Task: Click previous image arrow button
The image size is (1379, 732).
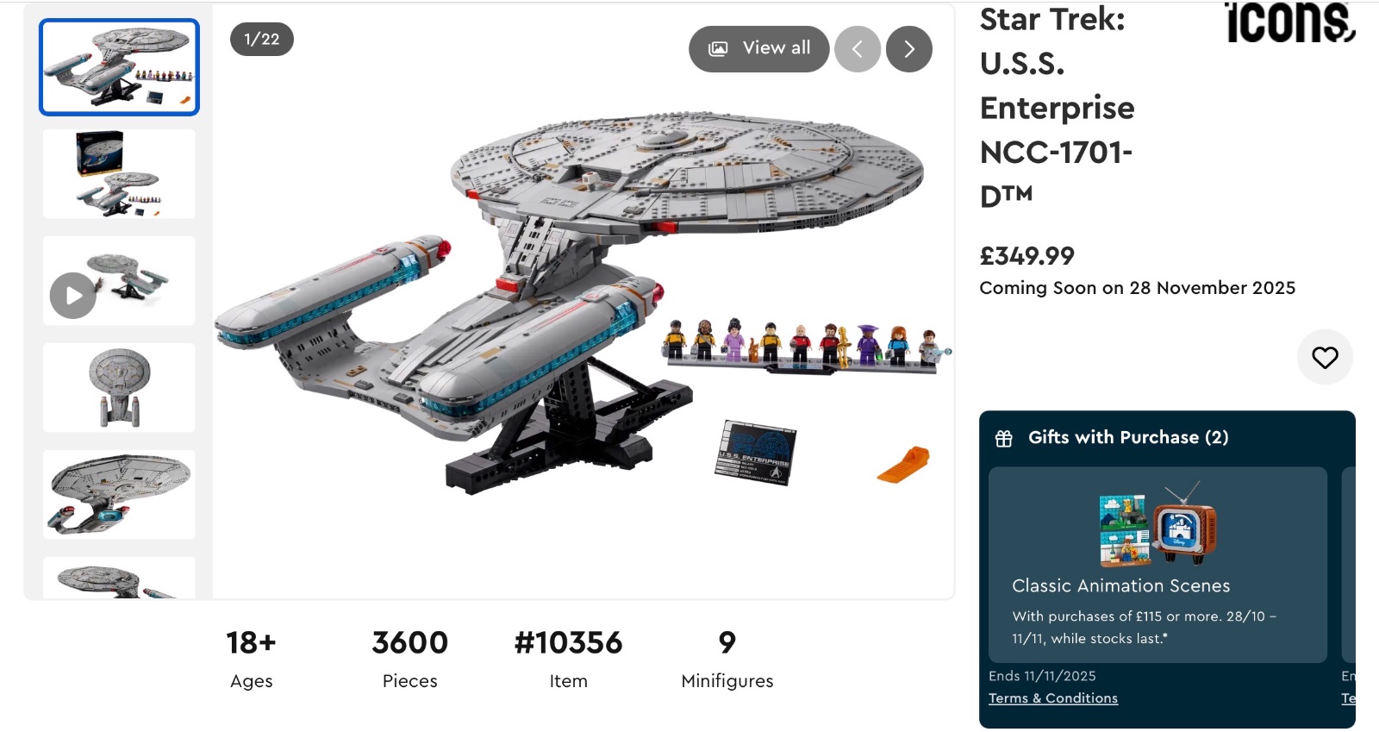Action: [858, 49]
